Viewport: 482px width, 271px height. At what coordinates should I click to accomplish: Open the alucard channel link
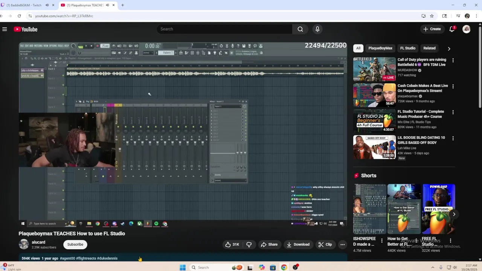coord(38,242)
